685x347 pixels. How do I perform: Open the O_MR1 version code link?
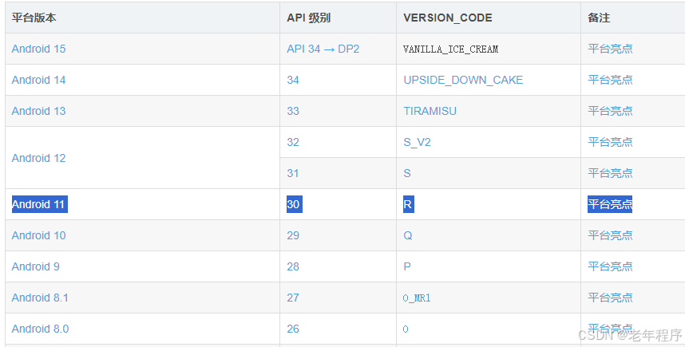[417, 298]
